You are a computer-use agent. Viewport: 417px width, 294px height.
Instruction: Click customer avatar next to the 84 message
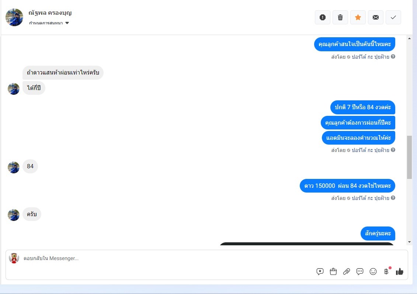[14, 167]
